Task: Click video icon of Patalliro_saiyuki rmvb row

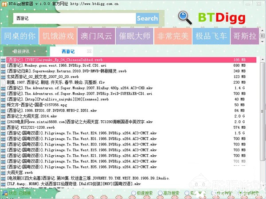Action: [3, 99]
